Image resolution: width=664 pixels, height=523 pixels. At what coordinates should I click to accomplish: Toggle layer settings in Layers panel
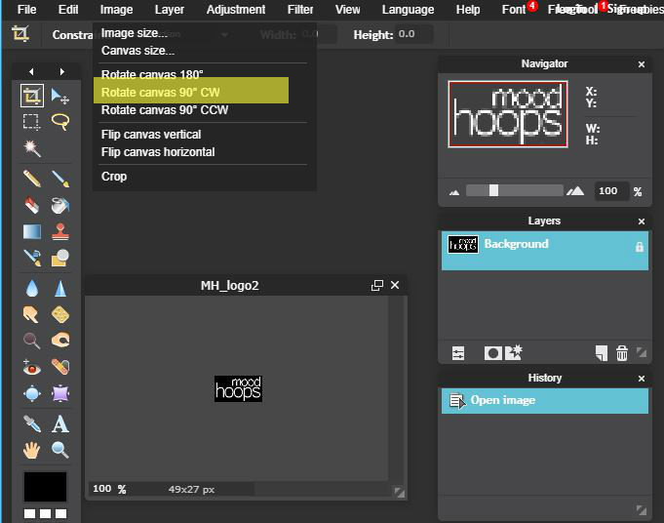[x=458, y=353]
